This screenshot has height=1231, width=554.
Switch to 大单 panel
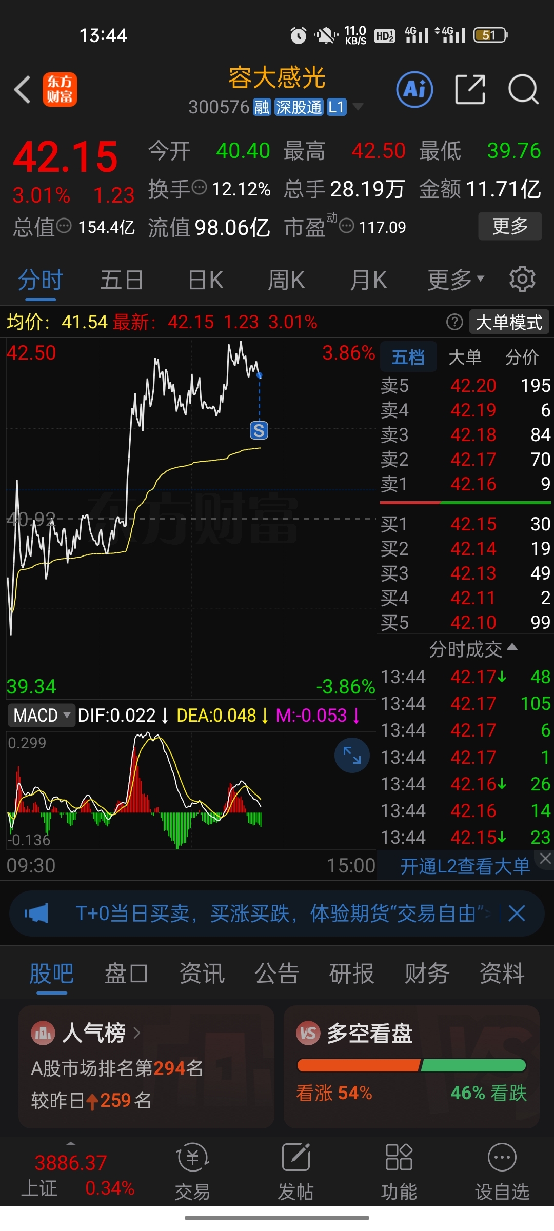coord(465,356)
